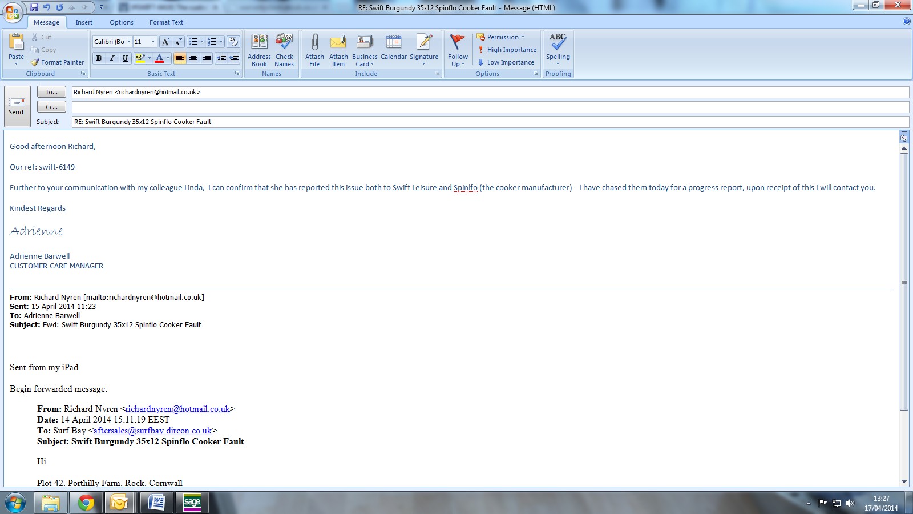Apply a numbered list
Viewport: 913px width, 514px height.
tap(212, 42)
